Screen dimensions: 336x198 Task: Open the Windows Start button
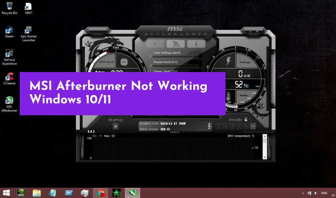(x=6, y=193)
